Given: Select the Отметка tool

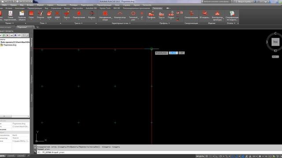Looking at the screenshot, I should pos(40,15).
